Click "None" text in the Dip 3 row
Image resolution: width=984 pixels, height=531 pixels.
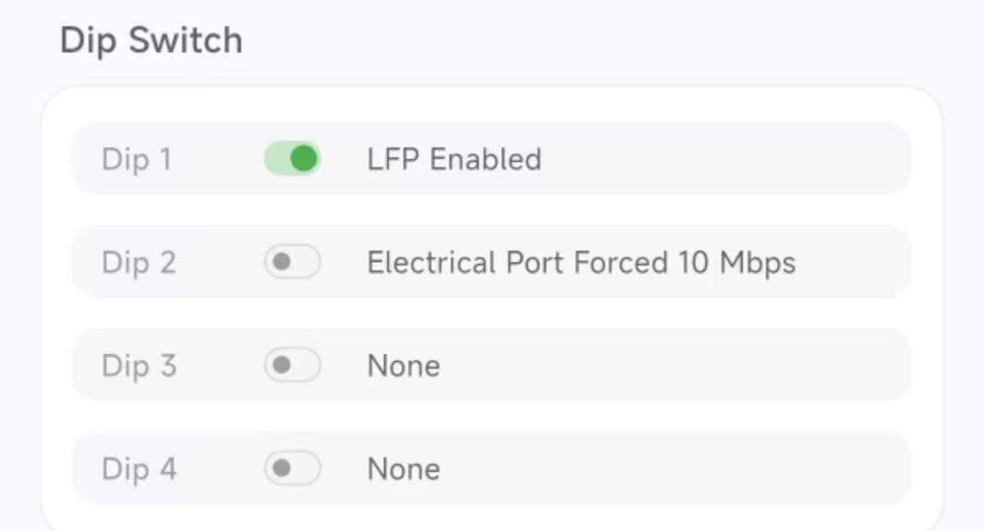click(x=403, y=365)
